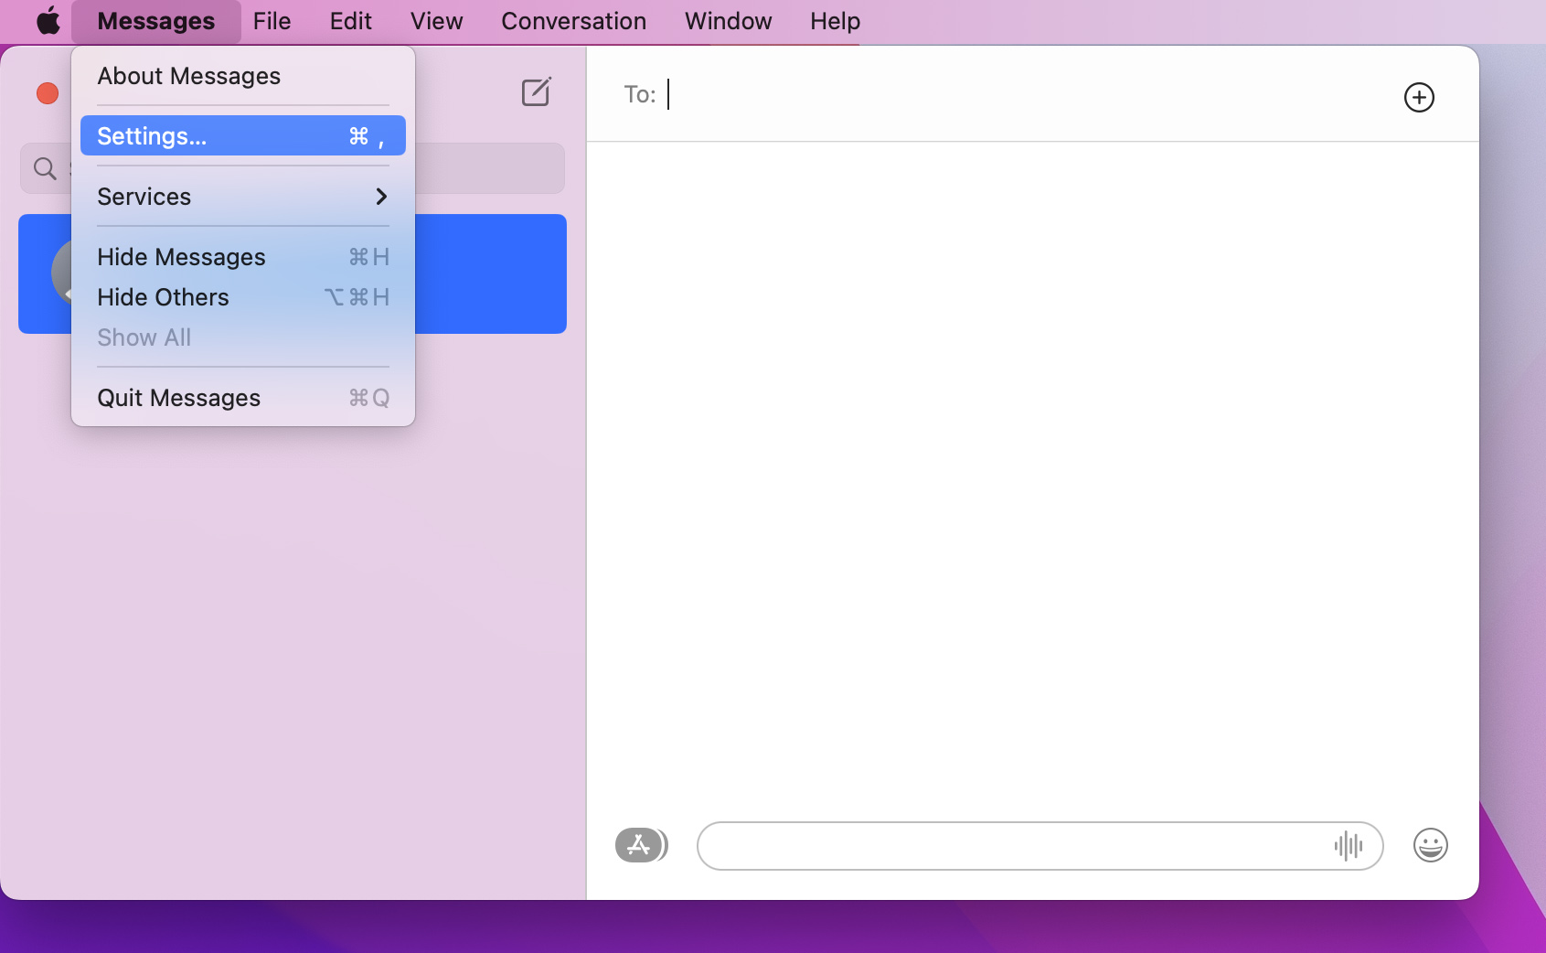Choose About Messages menu item
1546x953 pixels.
tap(243, 76)
